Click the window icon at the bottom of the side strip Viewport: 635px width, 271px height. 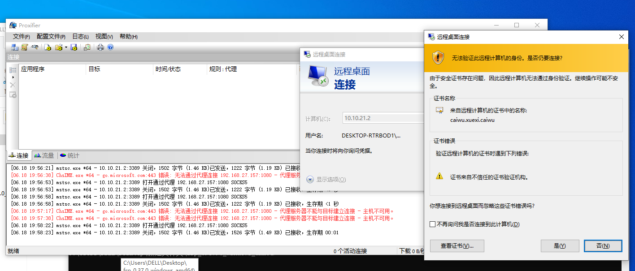pos(13,95)
